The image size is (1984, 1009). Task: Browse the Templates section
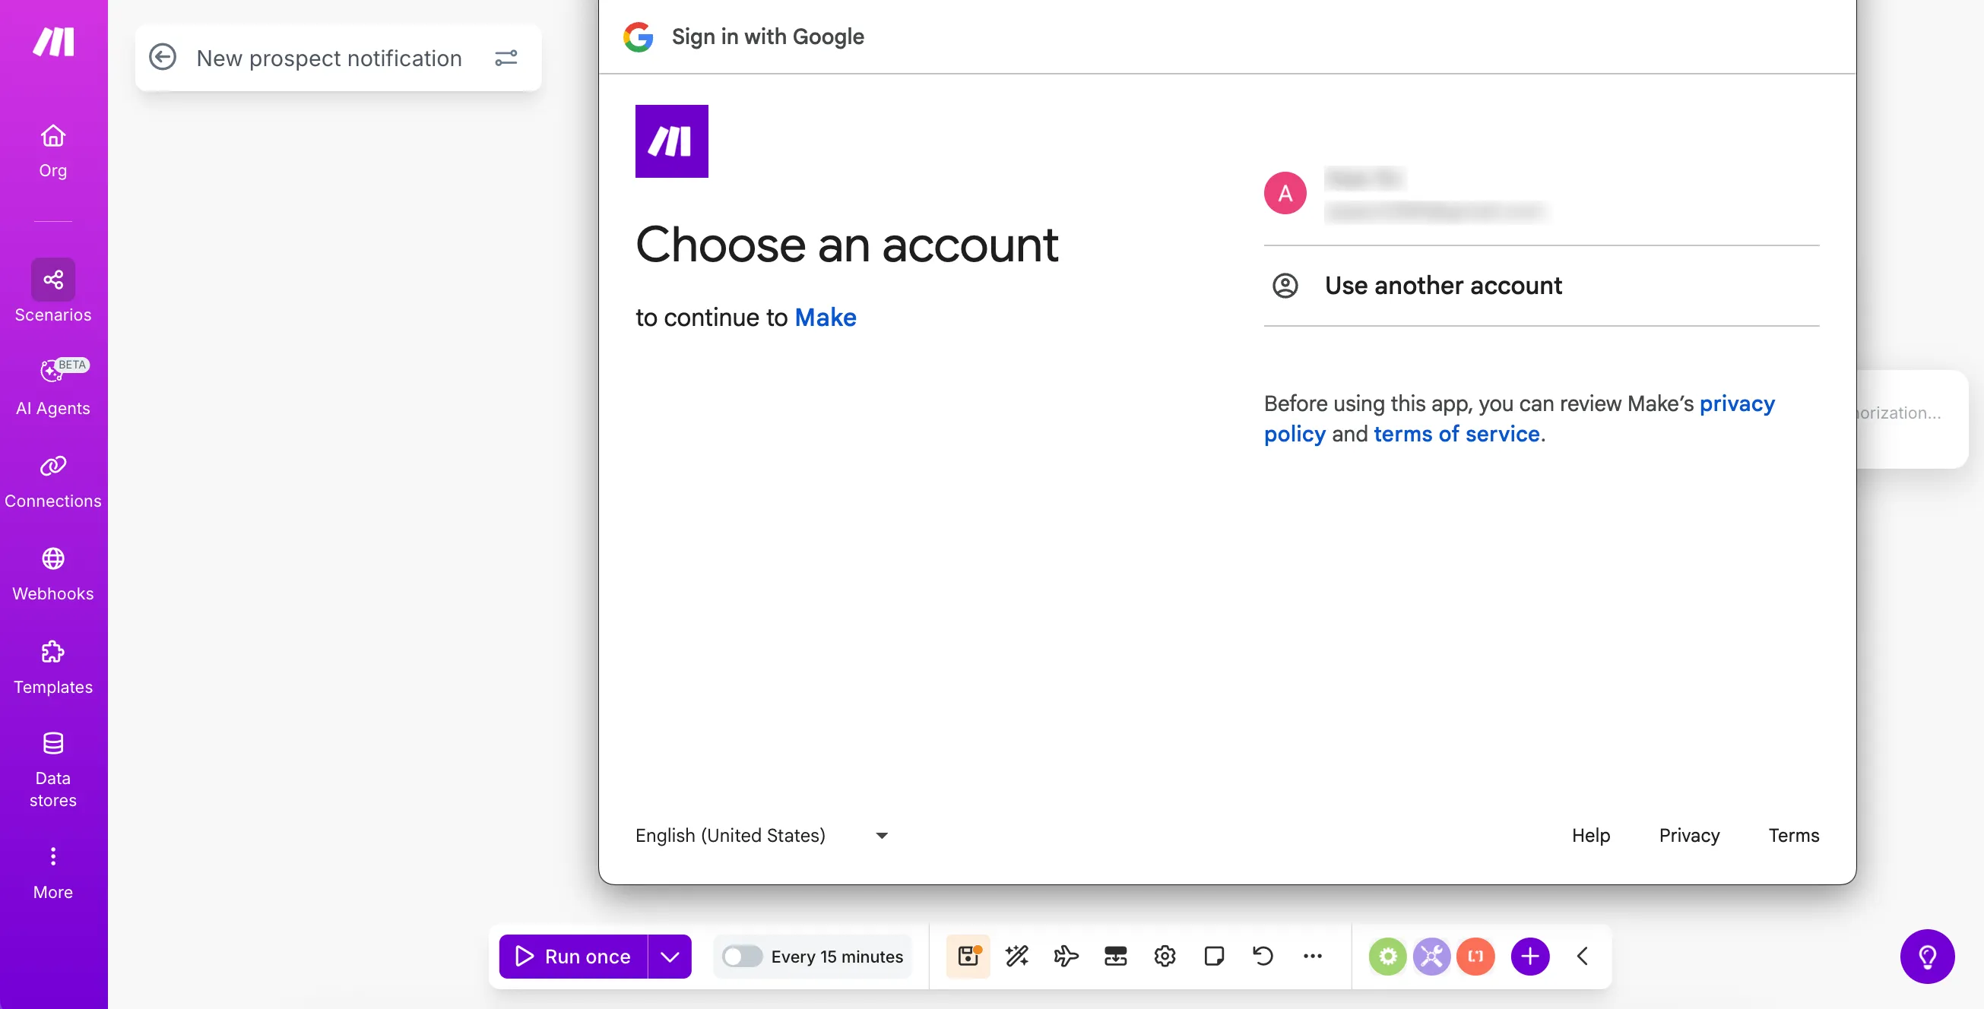click(x=53, y=666)
